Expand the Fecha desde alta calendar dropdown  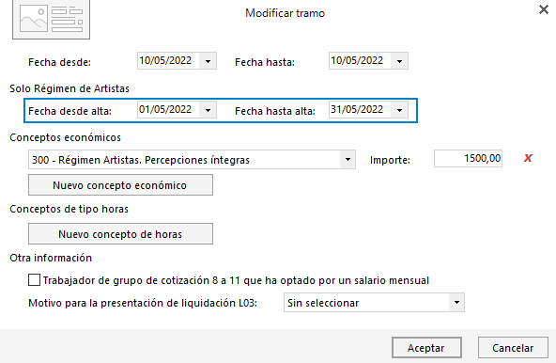tap(208, 110)
